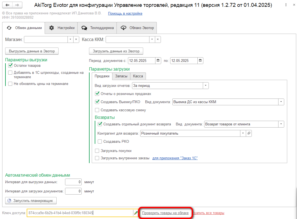The image size is (297, 219).
Task: Check Не обновлять цены на терминале
Action: tap(10, 84)
